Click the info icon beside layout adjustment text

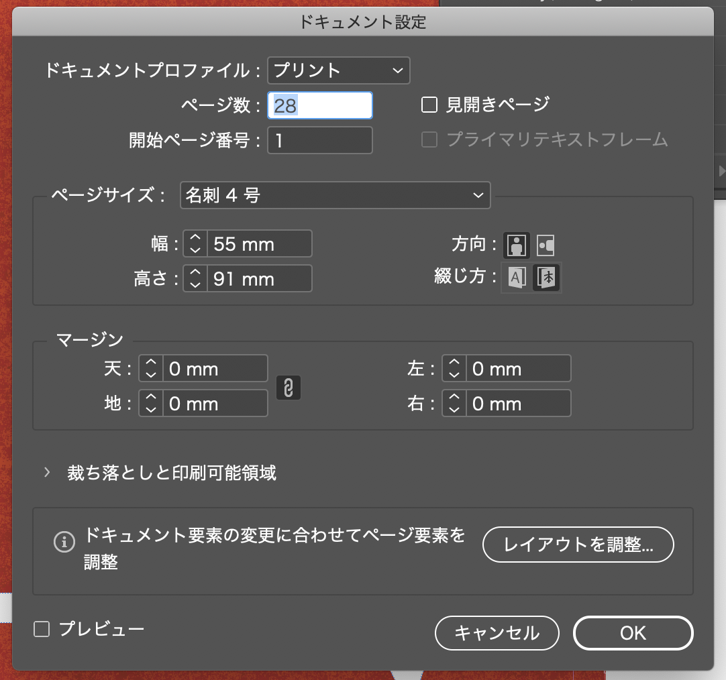point(64,542)
